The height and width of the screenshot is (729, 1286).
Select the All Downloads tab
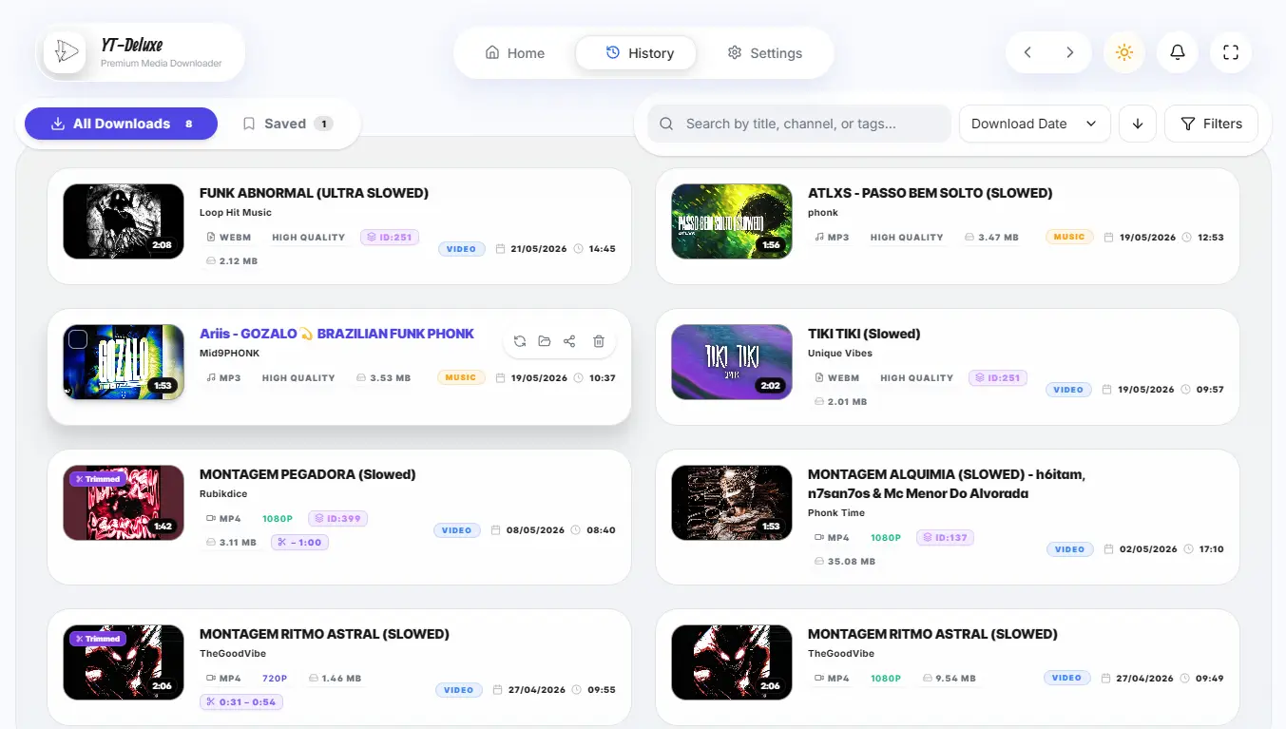pos(121,124)
